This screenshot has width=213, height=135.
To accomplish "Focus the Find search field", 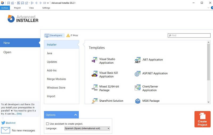I will 189,35.
